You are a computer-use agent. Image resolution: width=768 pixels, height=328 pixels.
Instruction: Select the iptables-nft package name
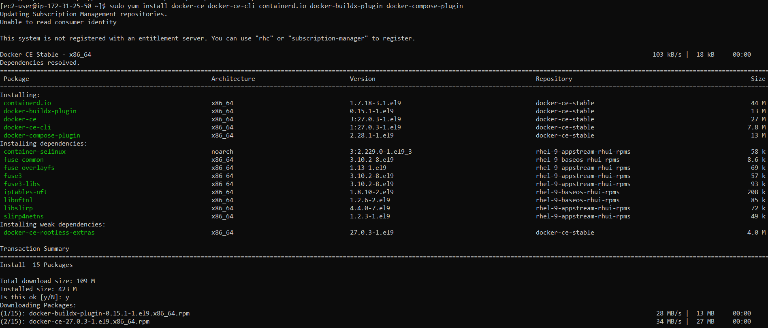click(25, 192)
